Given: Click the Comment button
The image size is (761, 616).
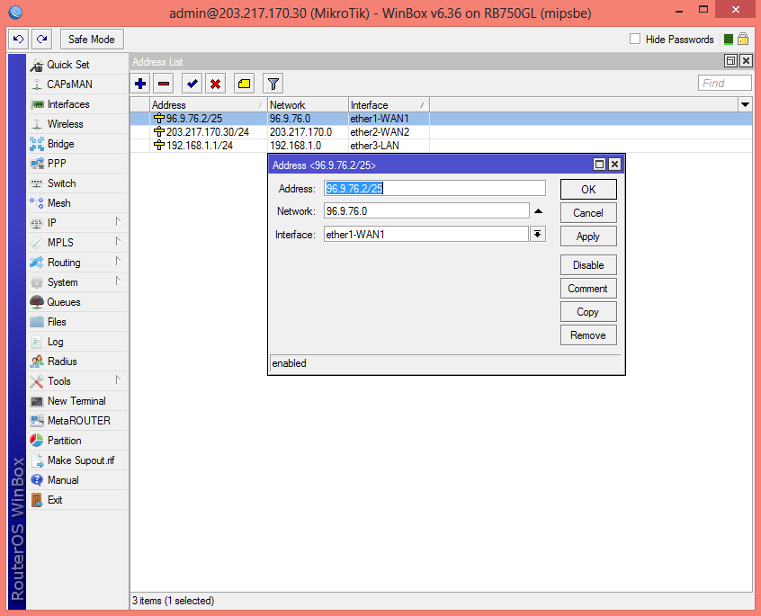Looking at the screenshot, I should 588,288.
